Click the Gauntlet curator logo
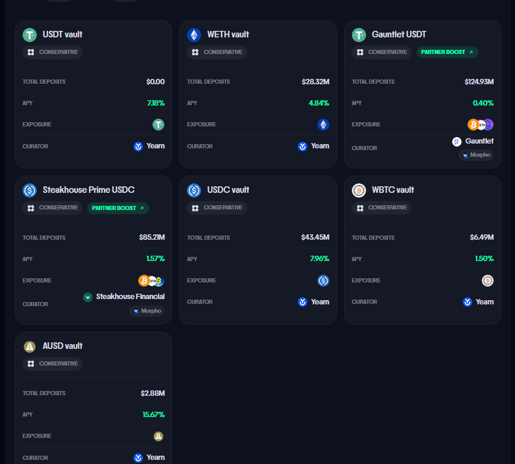The height and width of the screenshot is (464, 515). [x=456, y=142]
